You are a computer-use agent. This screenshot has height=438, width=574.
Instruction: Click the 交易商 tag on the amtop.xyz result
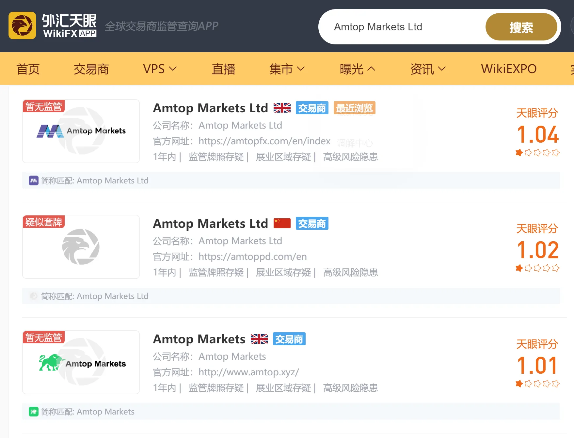289,339
